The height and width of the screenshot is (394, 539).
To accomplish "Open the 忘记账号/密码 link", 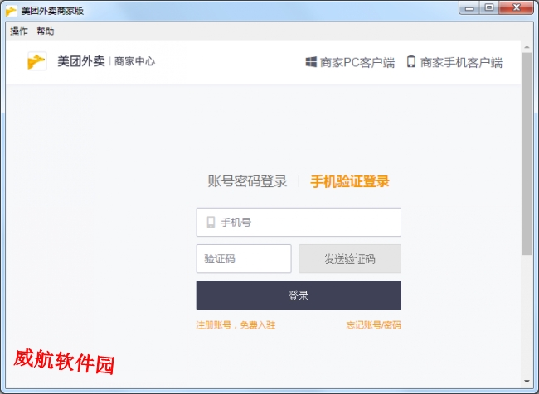I will pyautogui.click(x=373, y=325).
